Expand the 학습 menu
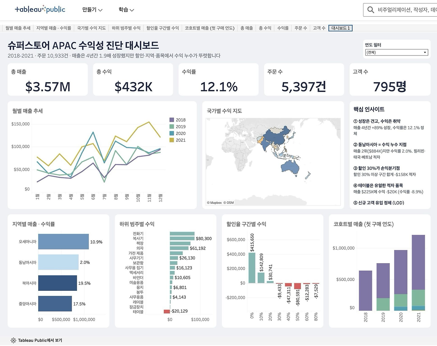Viewport: 437px width, 346px height. (126, 10)
